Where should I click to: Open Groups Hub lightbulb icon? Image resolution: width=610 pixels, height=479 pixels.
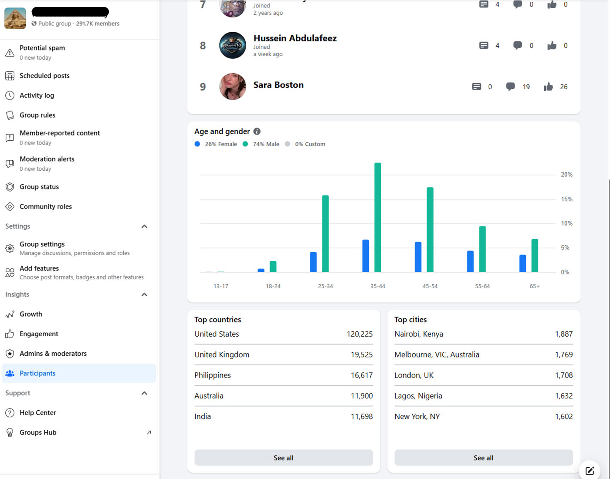click(10, 432)
